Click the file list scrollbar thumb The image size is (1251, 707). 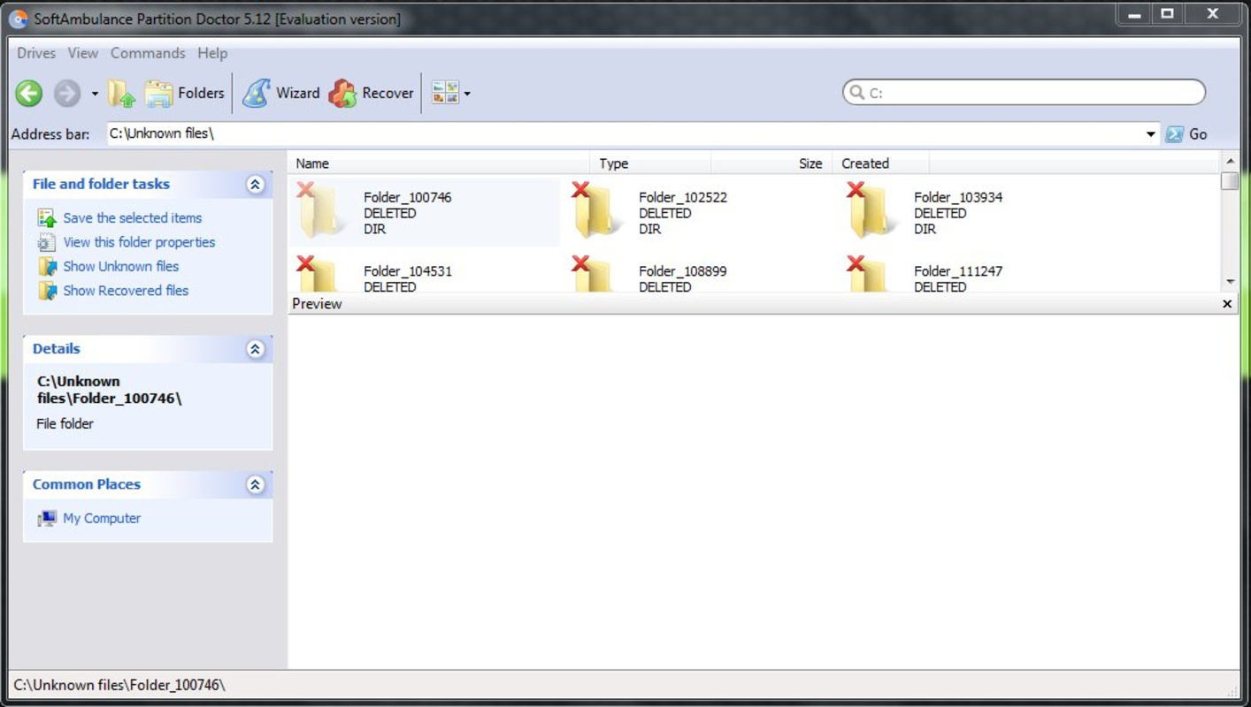pos(1230,180)
